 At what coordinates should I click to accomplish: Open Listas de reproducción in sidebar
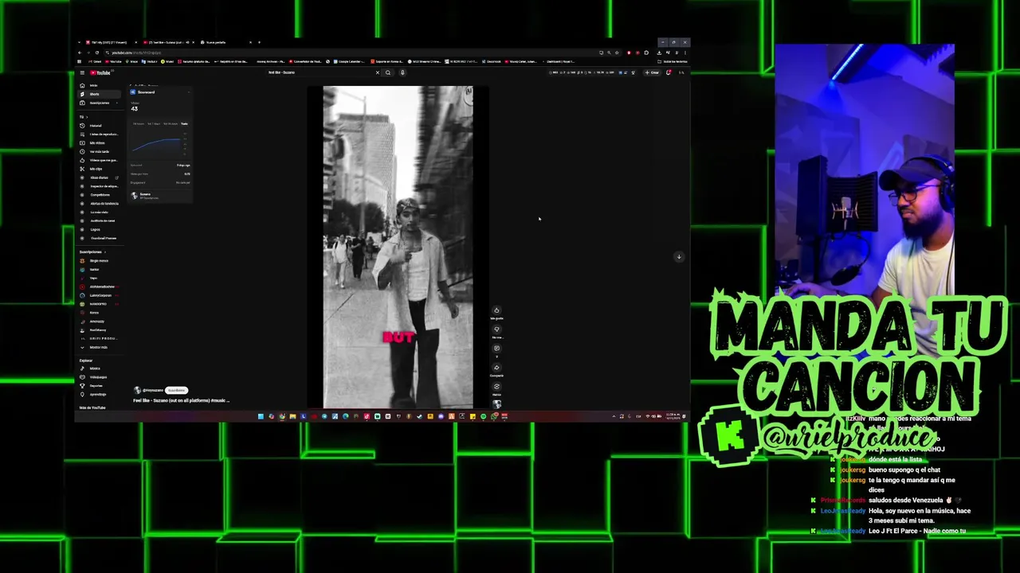point(99,134)
